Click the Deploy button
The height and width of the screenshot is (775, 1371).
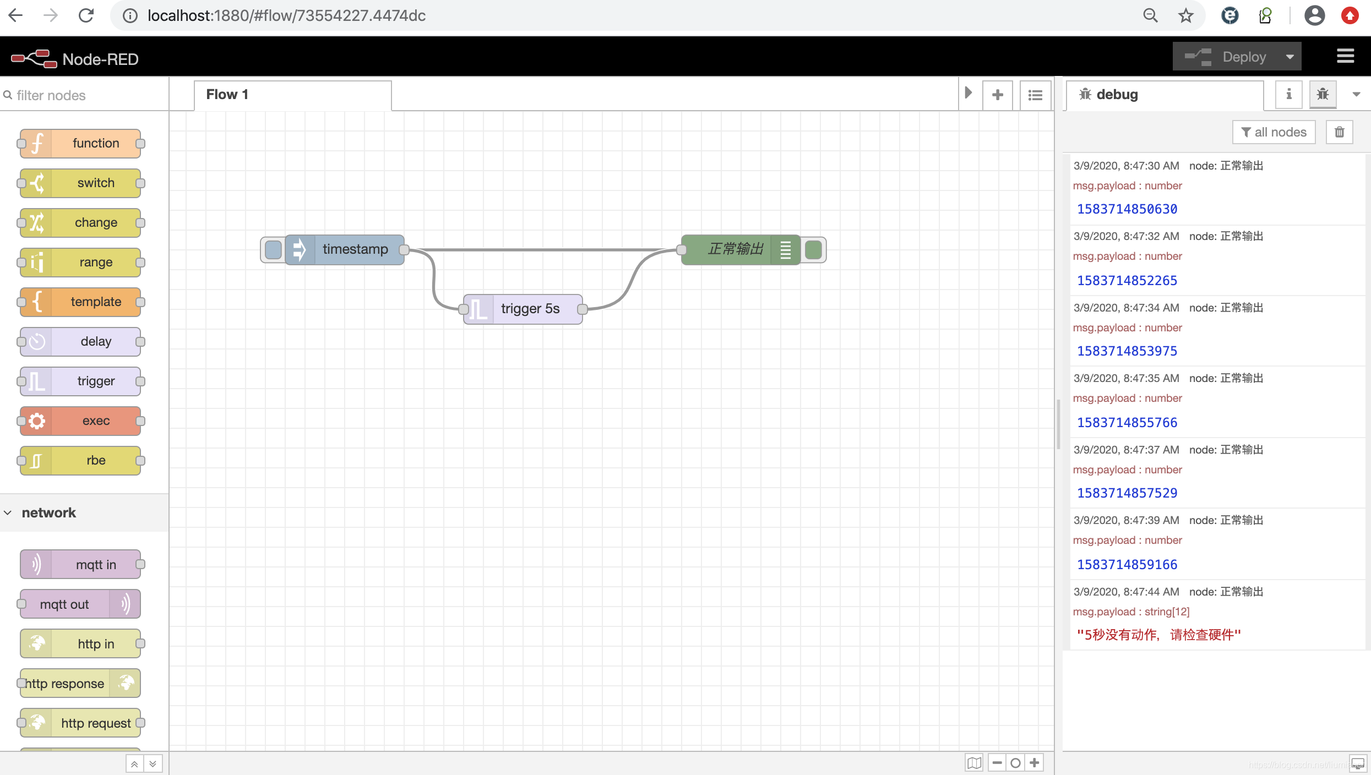[1226, 57]
